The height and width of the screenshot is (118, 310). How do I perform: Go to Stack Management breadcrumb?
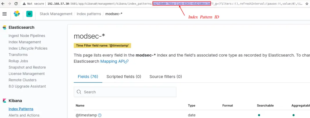(56, 14)
